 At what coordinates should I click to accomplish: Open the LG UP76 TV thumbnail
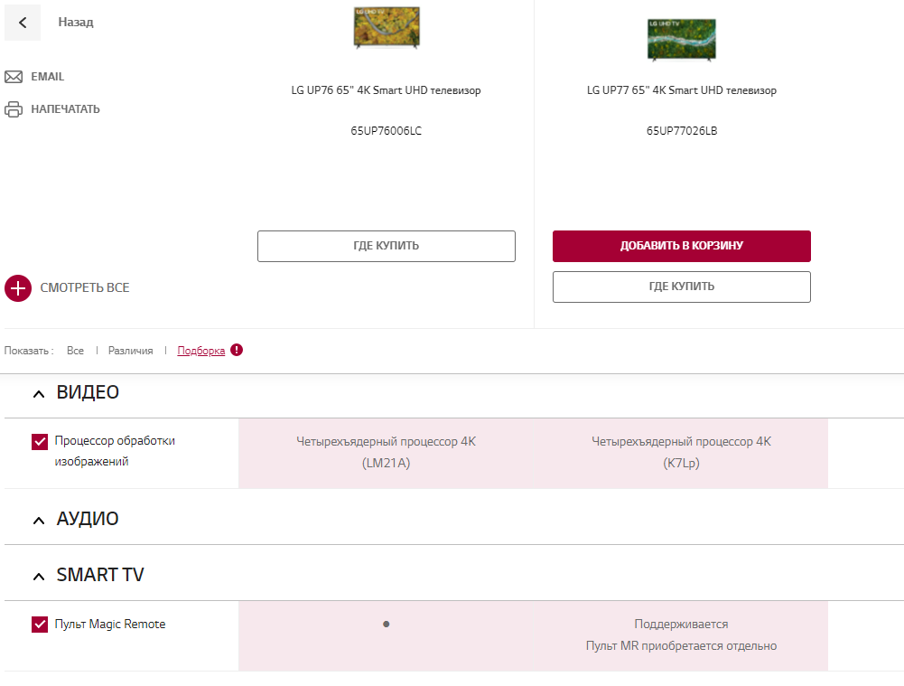[387, 27]
